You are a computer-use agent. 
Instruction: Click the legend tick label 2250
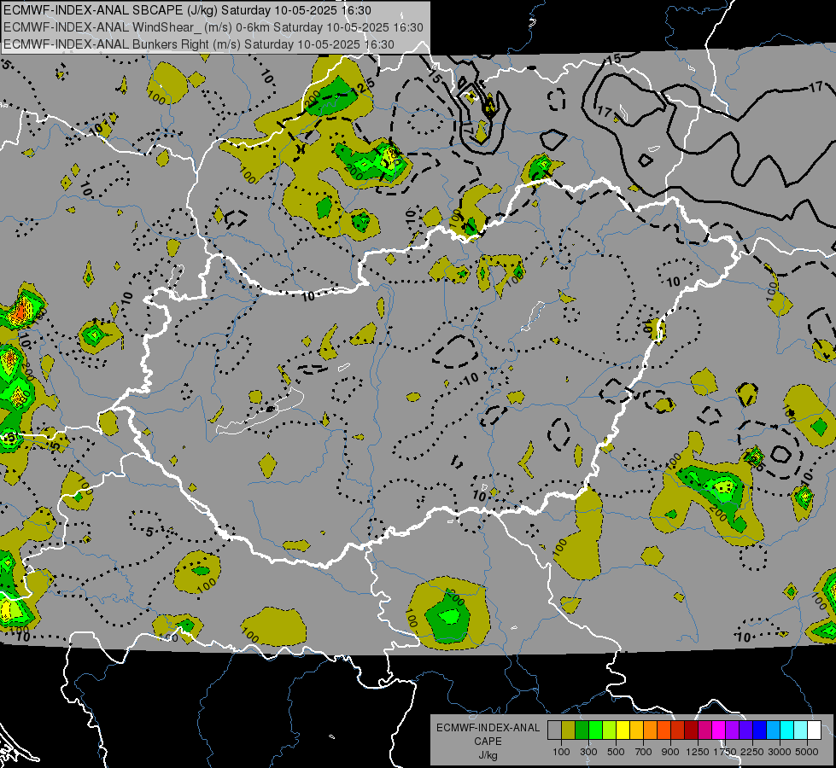tap(753, 752)
